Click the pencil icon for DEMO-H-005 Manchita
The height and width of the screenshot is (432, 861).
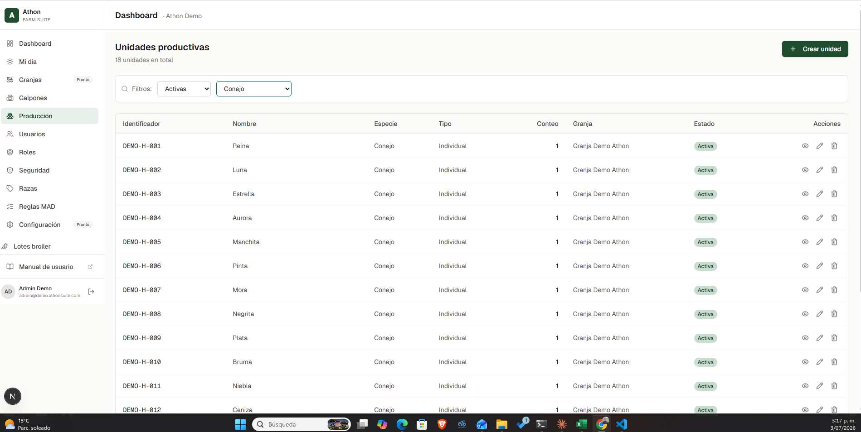[x=820, y=242]
